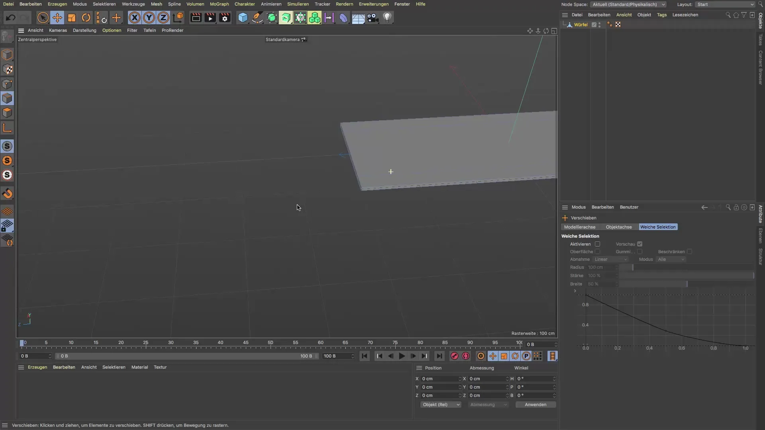Click the record active objects button
The height and width of the screenshot is (430, 765).
click(454, 356)
